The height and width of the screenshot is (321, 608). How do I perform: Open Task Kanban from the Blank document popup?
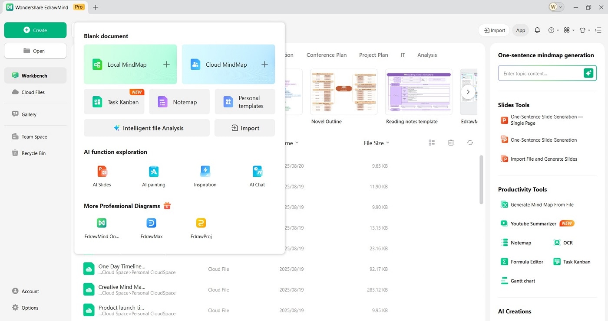(114, 102)
